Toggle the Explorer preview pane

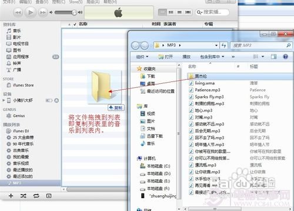pyautogui.click(x=273, y=57)
